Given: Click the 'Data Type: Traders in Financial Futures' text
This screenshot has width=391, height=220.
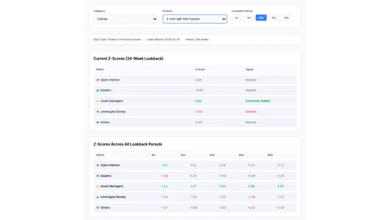Looking at the screenshot, I should click(x=117, y=40).
